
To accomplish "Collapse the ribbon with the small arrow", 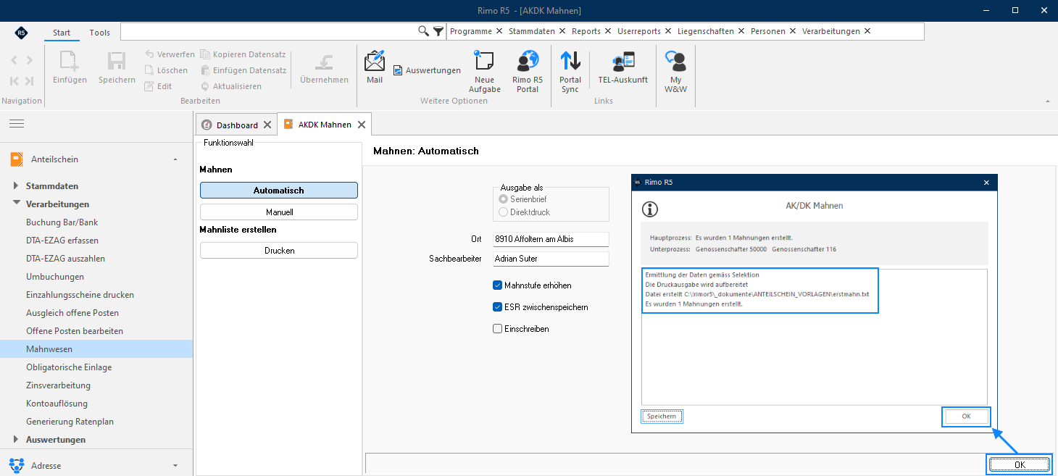I will [1047, 101].
